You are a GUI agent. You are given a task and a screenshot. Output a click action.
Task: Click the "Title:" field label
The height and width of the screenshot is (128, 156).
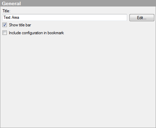6,11
